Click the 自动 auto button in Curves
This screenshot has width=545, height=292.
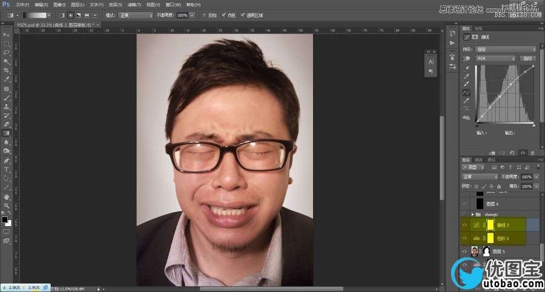coord(528,59)
